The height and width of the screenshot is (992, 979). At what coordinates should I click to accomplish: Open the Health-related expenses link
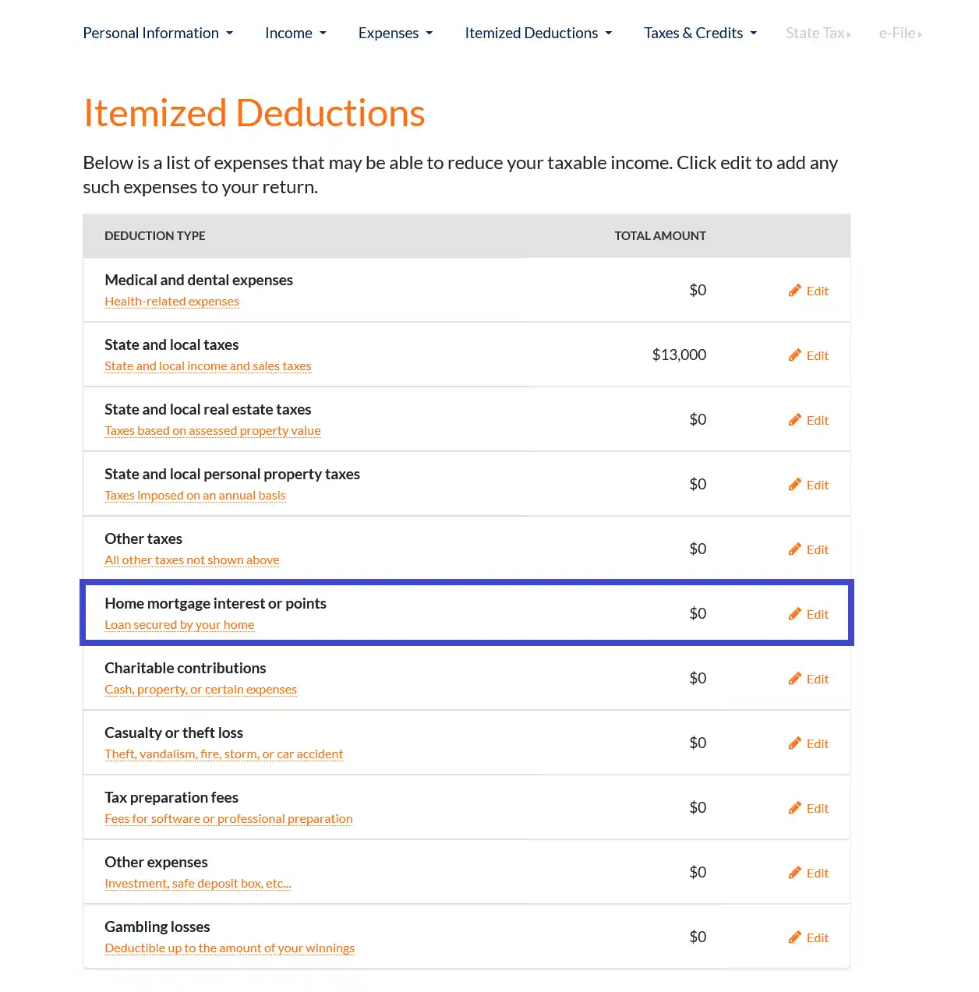[171, 301]
